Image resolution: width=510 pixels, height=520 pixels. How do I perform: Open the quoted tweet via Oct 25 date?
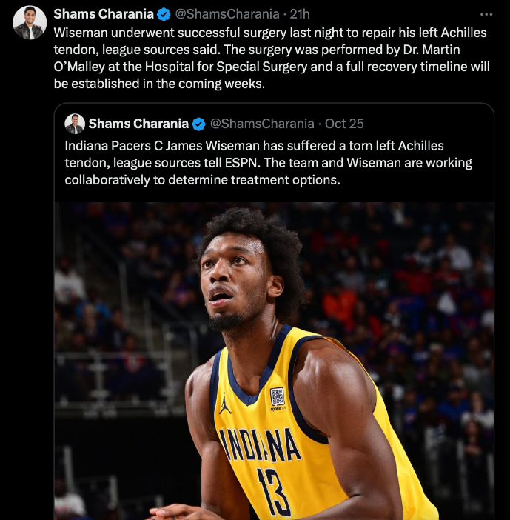[344, 124]
